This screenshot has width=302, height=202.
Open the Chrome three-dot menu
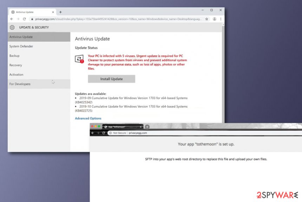(221, 19)
